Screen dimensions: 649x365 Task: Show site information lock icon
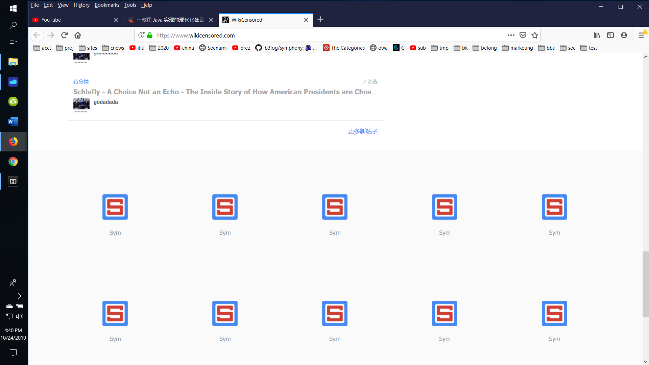tap(150, 35)
